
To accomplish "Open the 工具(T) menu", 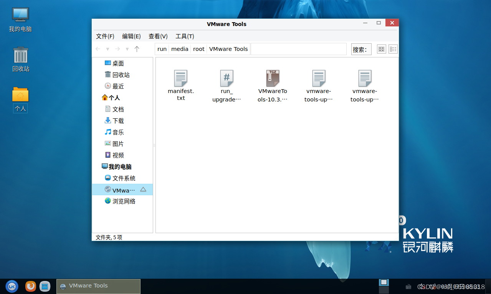I will (185, 36).
